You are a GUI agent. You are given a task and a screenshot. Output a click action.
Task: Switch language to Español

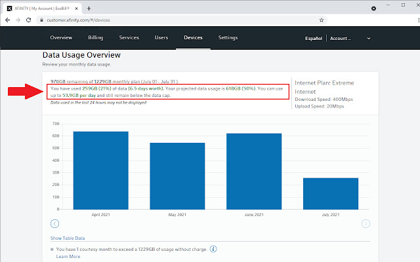pos(314,39)
